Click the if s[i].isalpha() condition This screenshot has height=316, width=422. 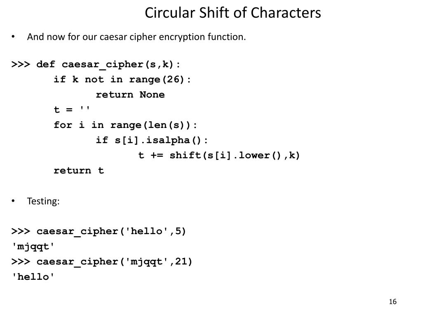[152, 140]
